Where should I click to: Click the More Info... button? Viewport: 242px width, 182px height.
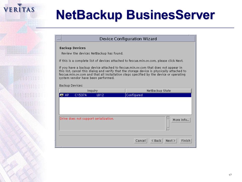tap(181, 120)
